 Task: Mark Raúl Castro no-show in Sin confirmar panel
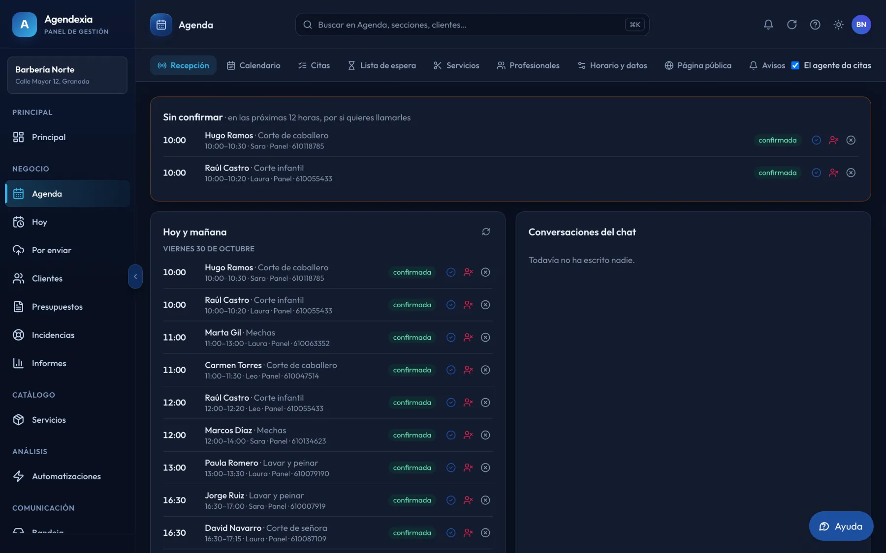tap(833, 173)
